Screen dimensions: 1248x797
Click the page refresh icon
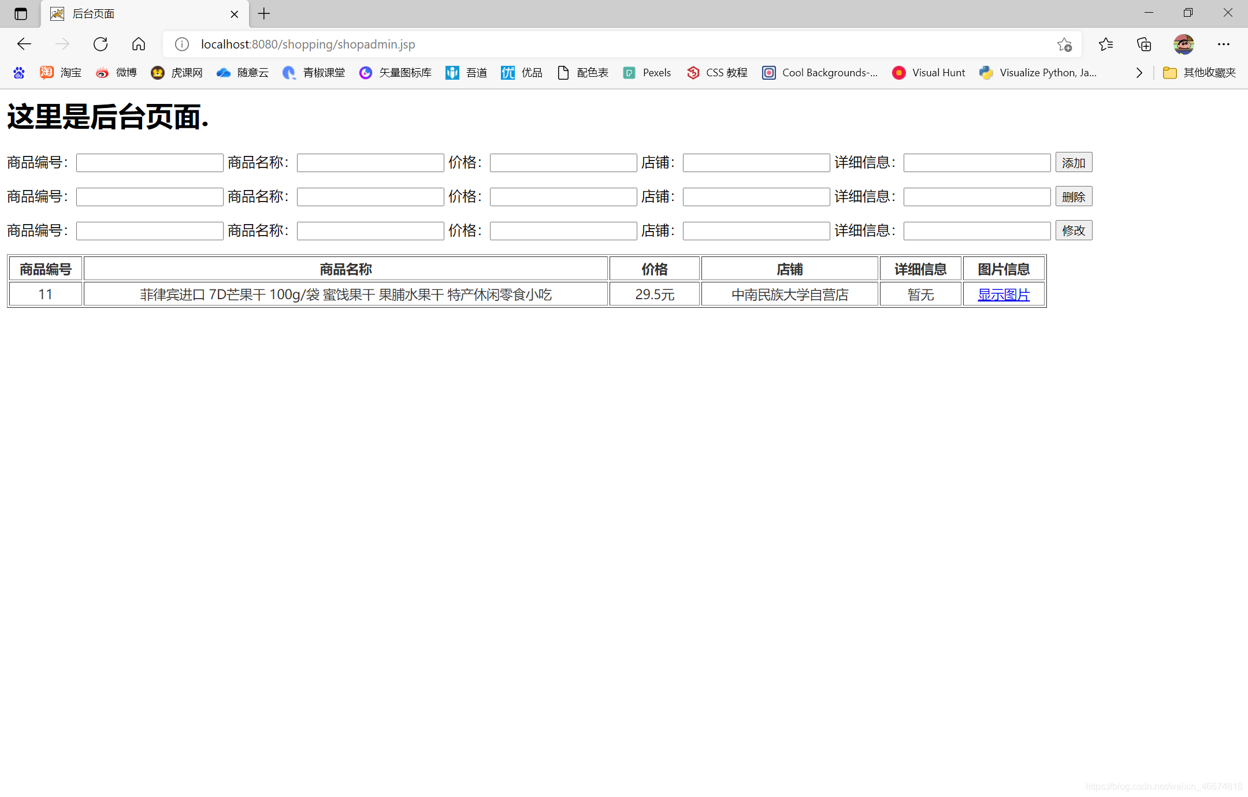pyautogui.click(x=101, y=44)
